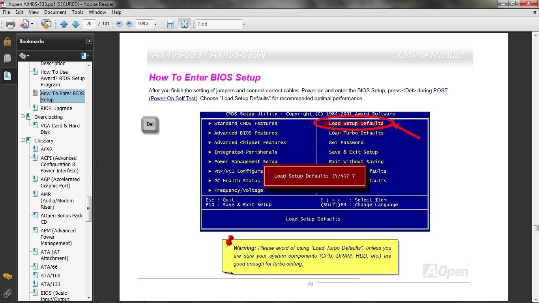The height and width of the screenshot is (303, 539).
Task: Open the VGA Card & Hard Disk bookmark
Action: tap(60, 129)
